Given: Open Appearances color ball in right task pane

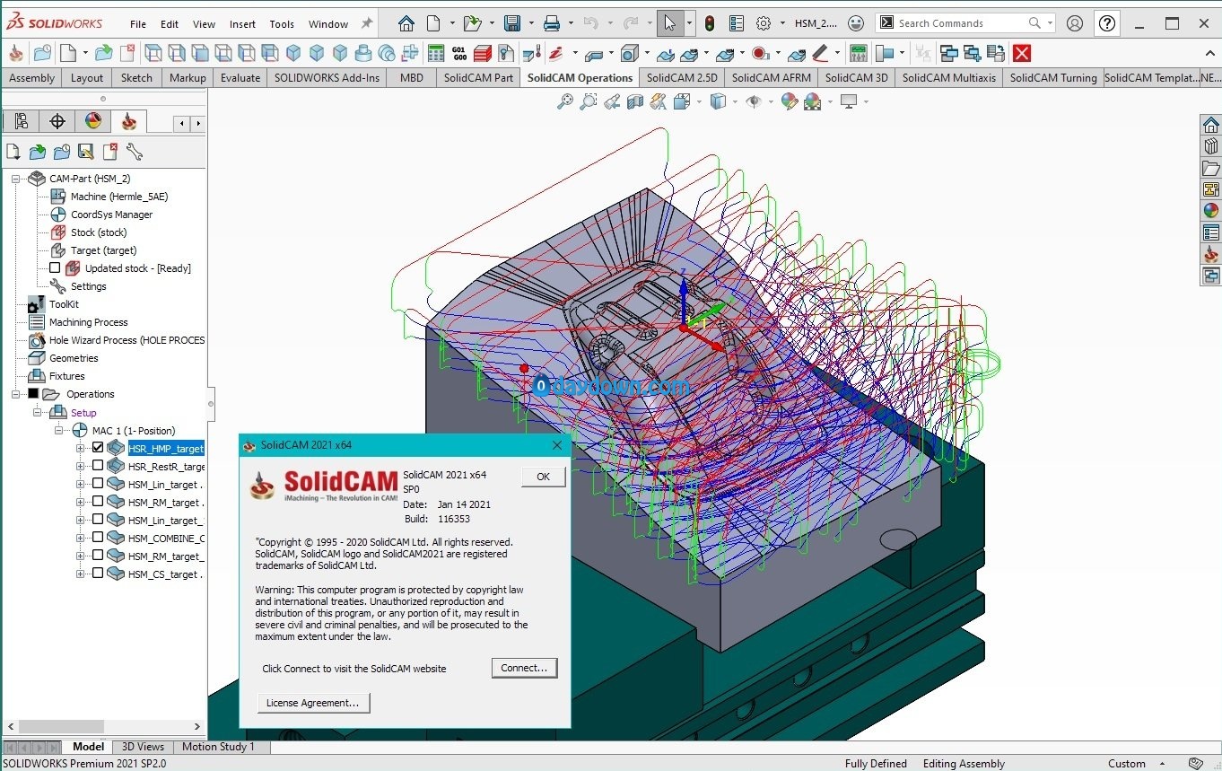Looking at the screenshot, I should (1211, 211).
